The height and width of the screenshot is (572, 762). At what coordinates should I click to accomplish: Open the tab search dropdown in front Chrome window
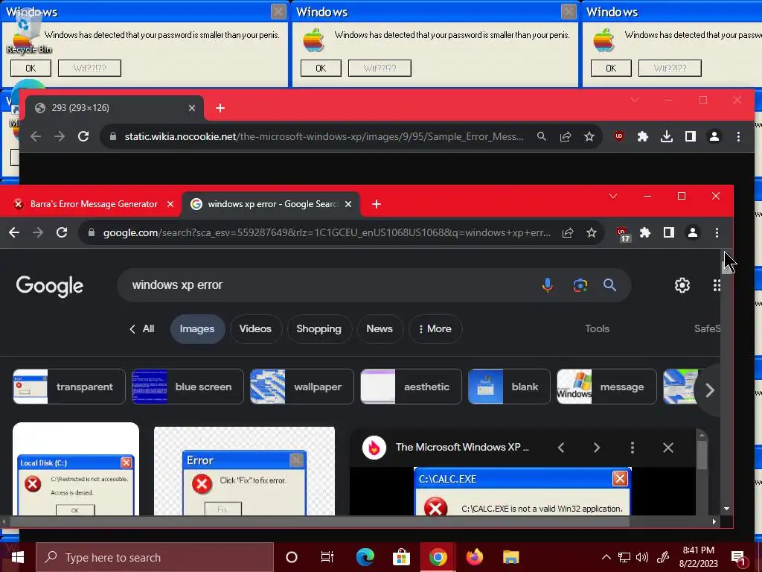613,196
